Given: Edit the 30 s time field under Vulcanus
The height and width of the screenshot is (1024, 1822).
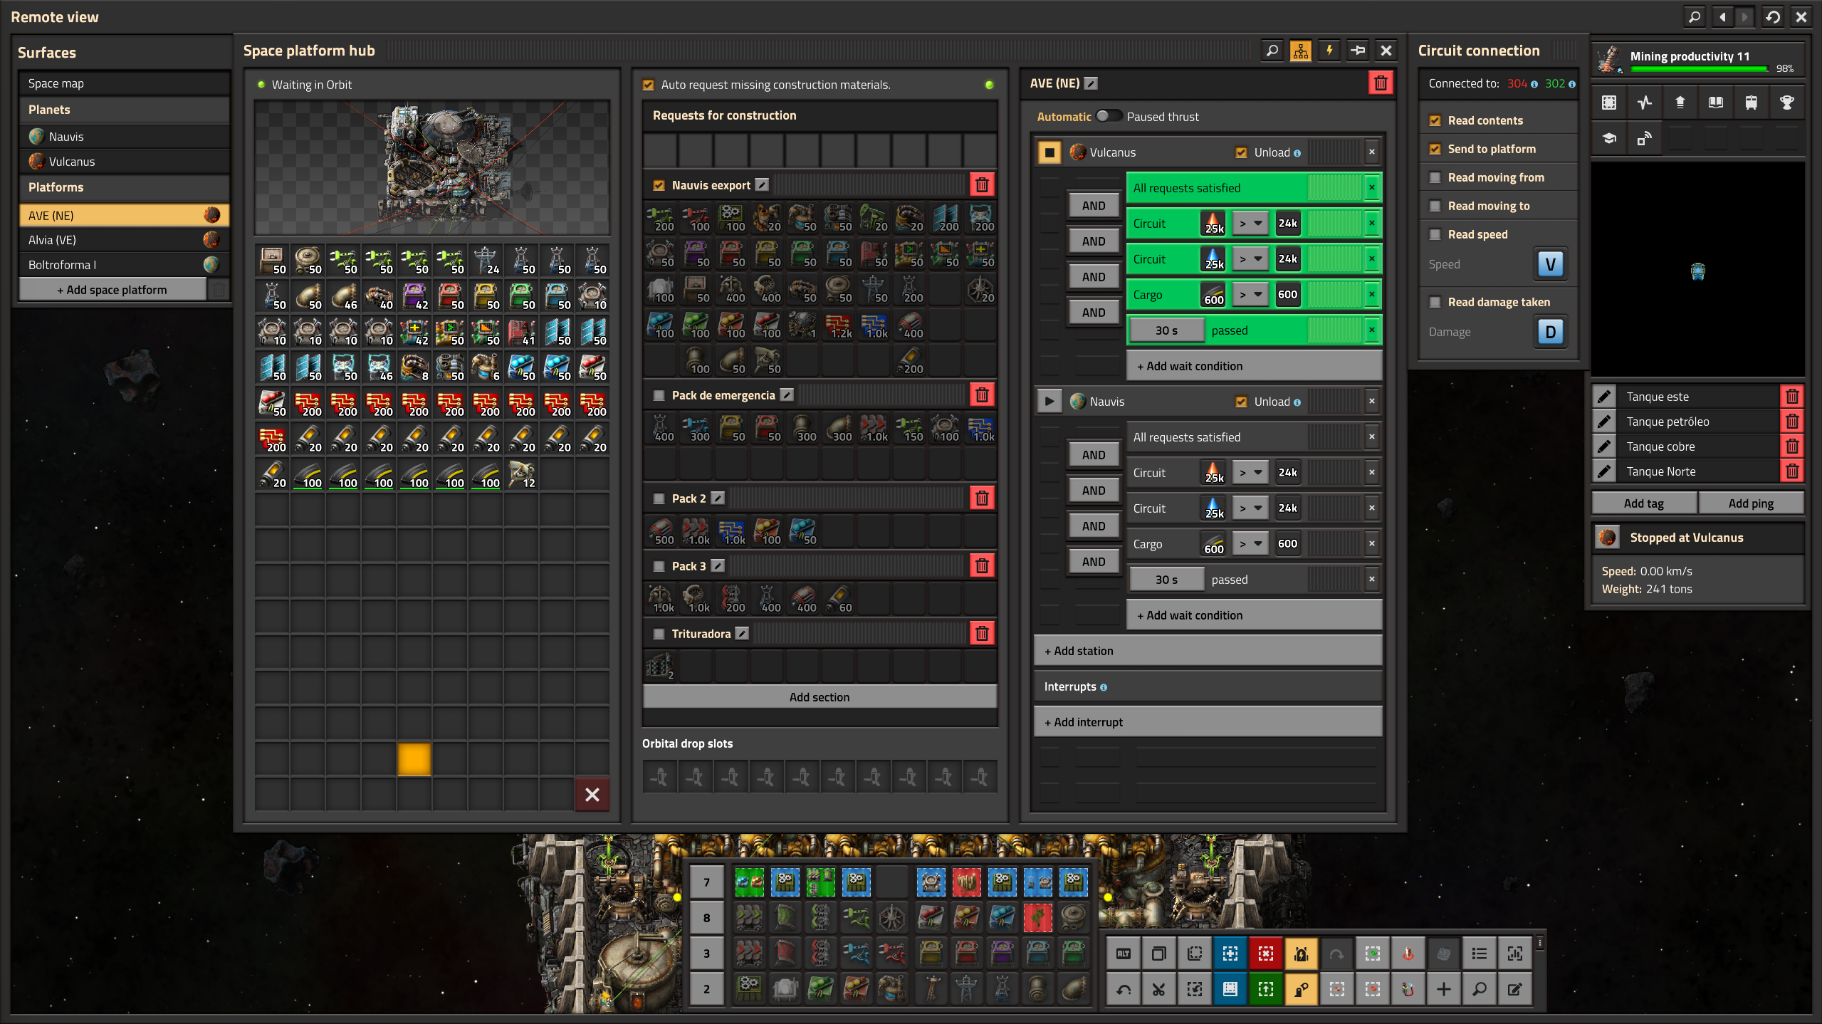Looking at the screenshot, I should tap(1166, 330).
